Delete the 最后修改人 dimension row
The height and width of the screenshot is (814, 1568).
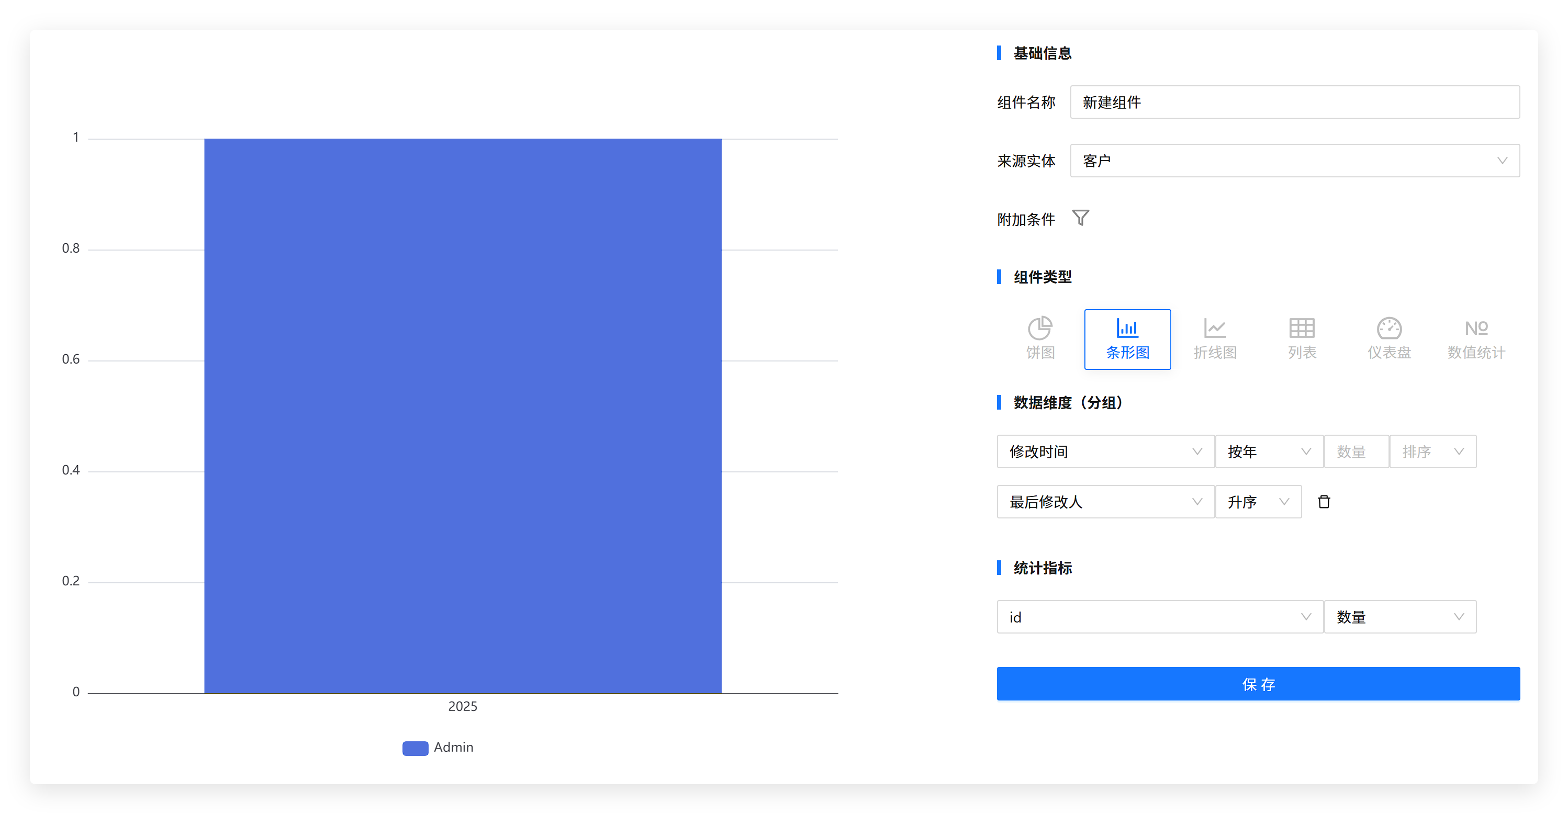(1323, 501)
